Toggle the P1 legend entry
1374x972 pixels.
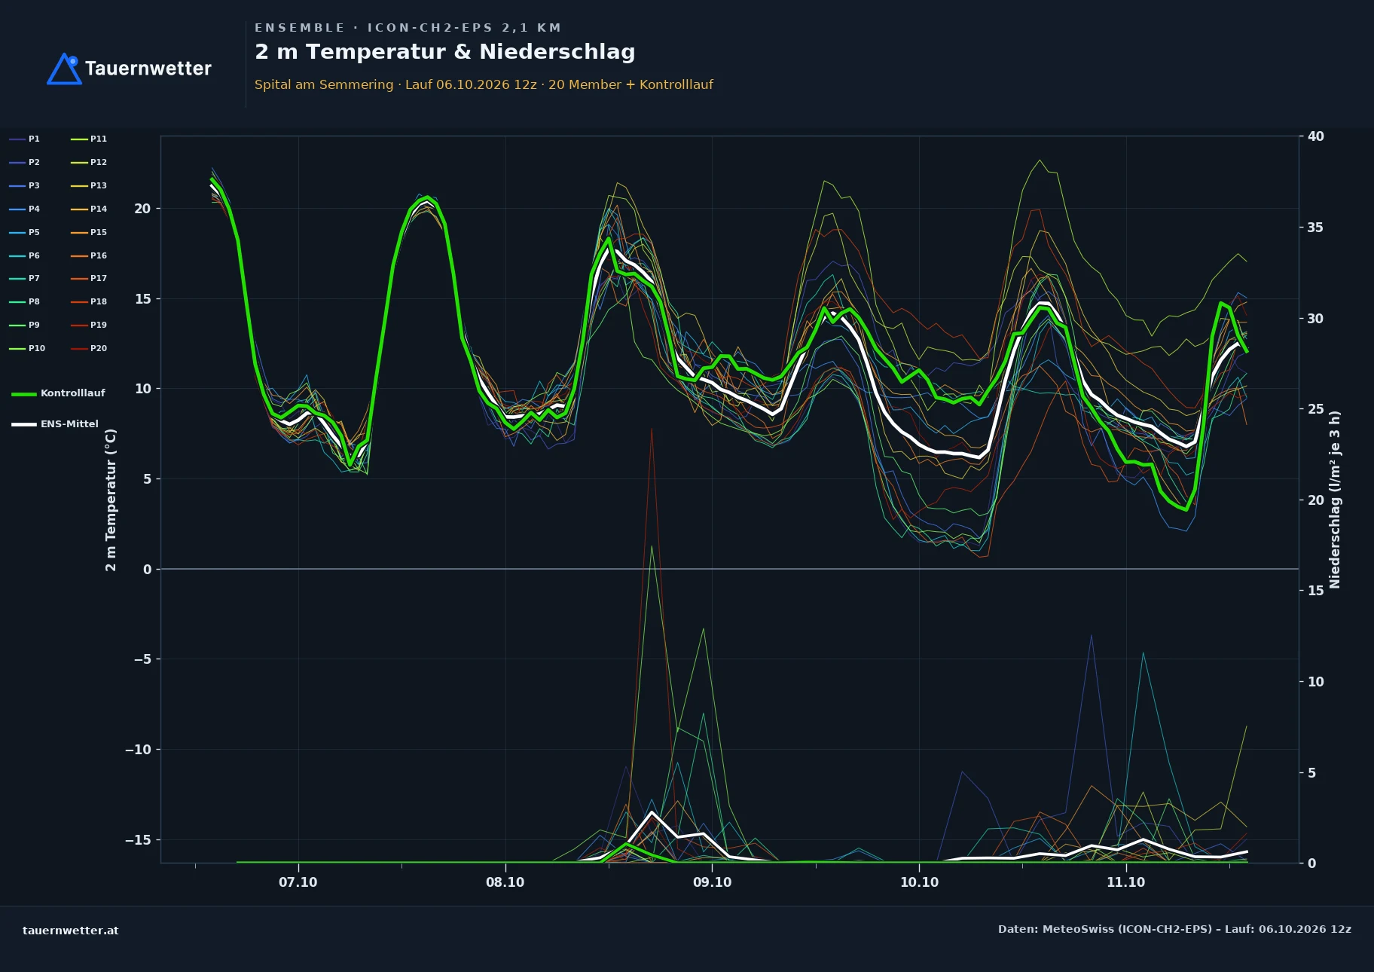(25, 139)
